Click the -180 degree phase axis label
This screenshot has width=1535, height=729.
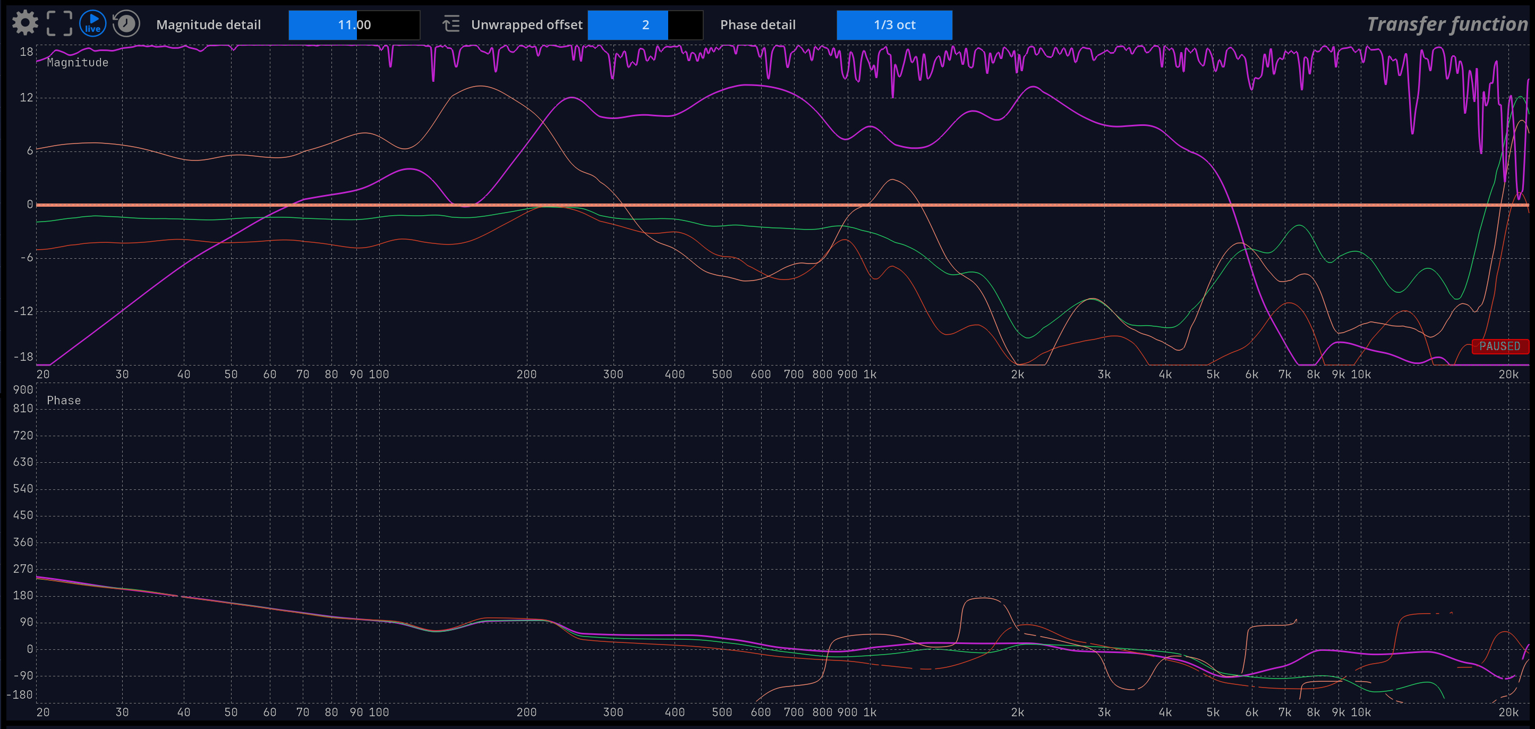(x=20, y=695)
